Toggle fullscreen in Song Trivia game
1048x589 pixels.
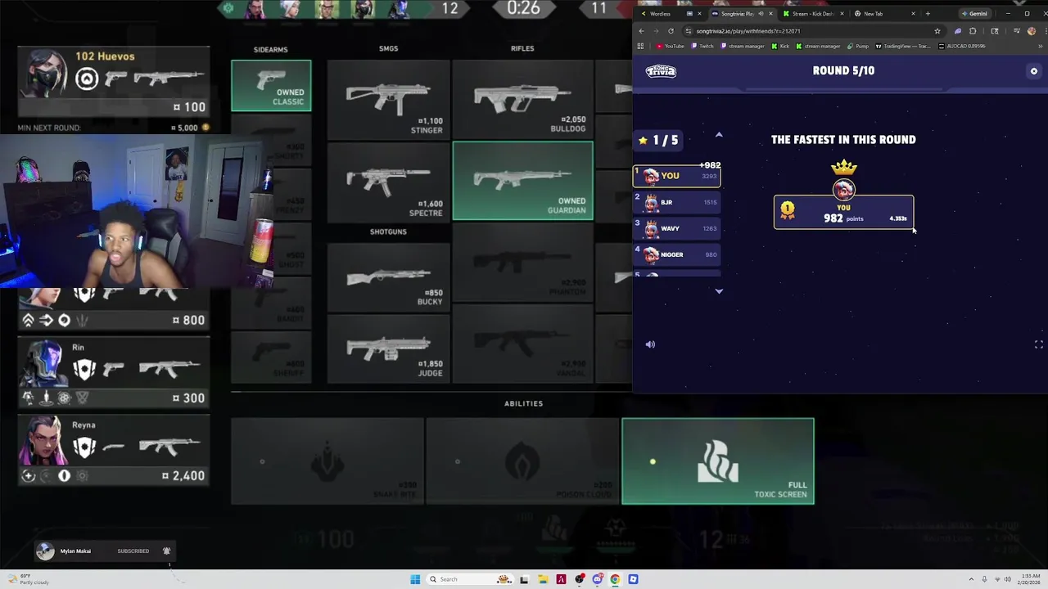tap(1038, 344)
